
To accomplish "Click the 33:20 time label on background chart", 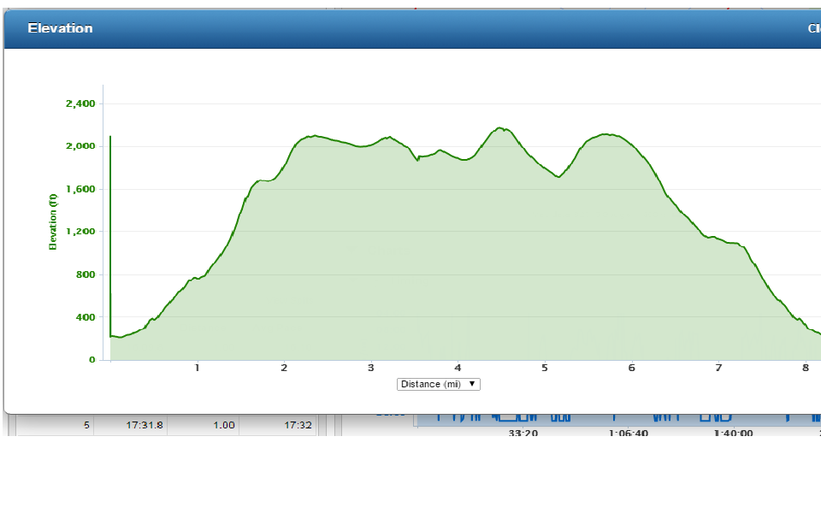I will coord(523,433).
